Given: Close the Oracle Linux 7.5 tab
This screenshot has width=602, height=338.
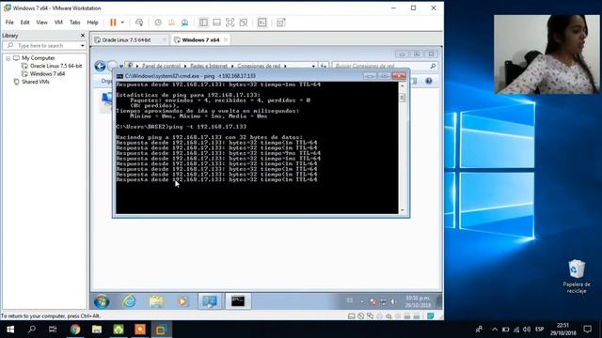Looking at the screenshot, I should [x=165, y=39].
